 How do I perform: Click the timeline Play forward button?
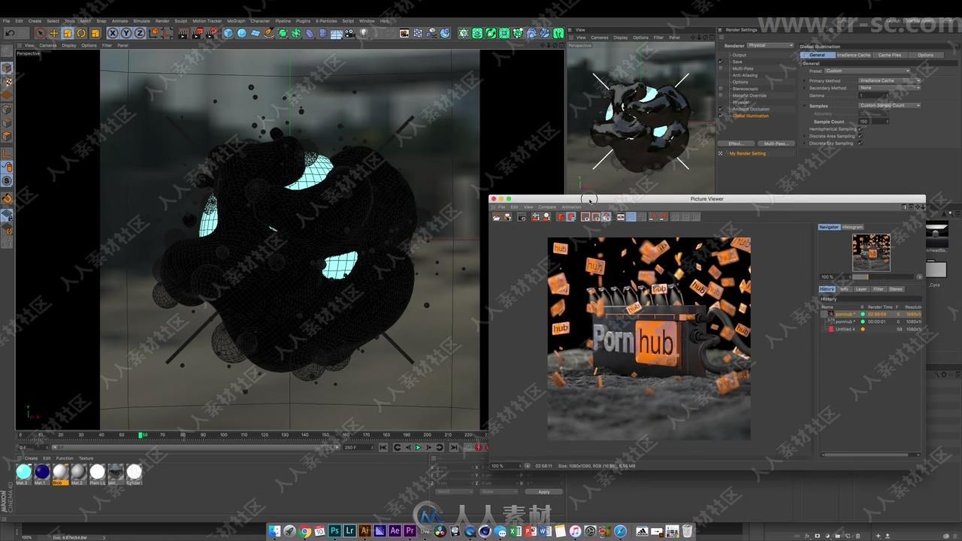pos(419,448)
